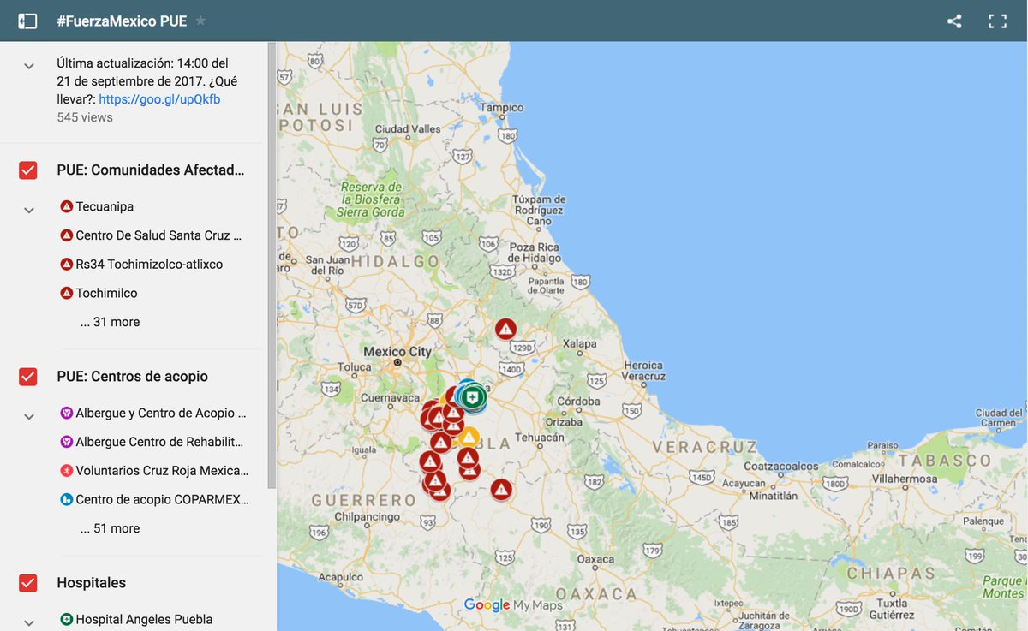The width and height of the screenshot is (1028, 631).
Task: Click the 545 views text
Action: (85, 117)
